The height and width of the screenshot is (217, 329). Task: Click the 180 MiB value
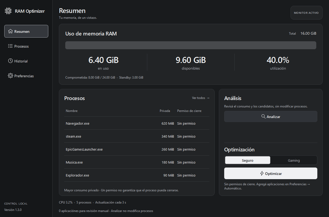coord(168,162)
